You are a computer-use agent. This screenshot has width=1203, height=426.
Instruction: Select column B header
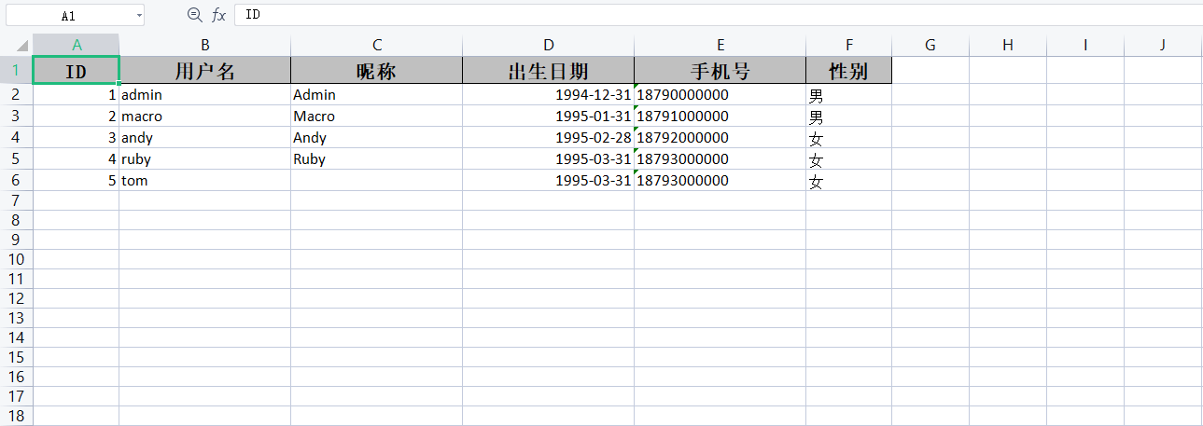tap(204, 45)
